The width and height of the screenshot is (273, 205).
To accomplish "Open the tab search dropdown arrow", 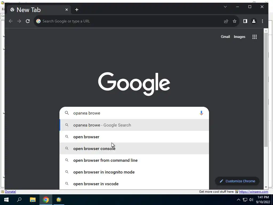I will pos(225,7).
